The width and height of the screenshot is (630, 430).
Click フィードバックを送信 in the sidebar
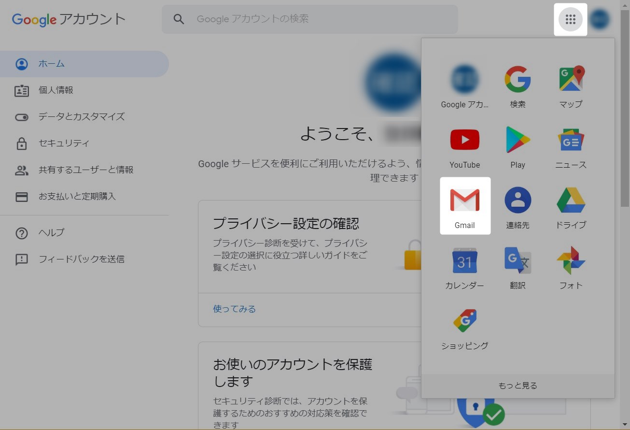point(84,259)
